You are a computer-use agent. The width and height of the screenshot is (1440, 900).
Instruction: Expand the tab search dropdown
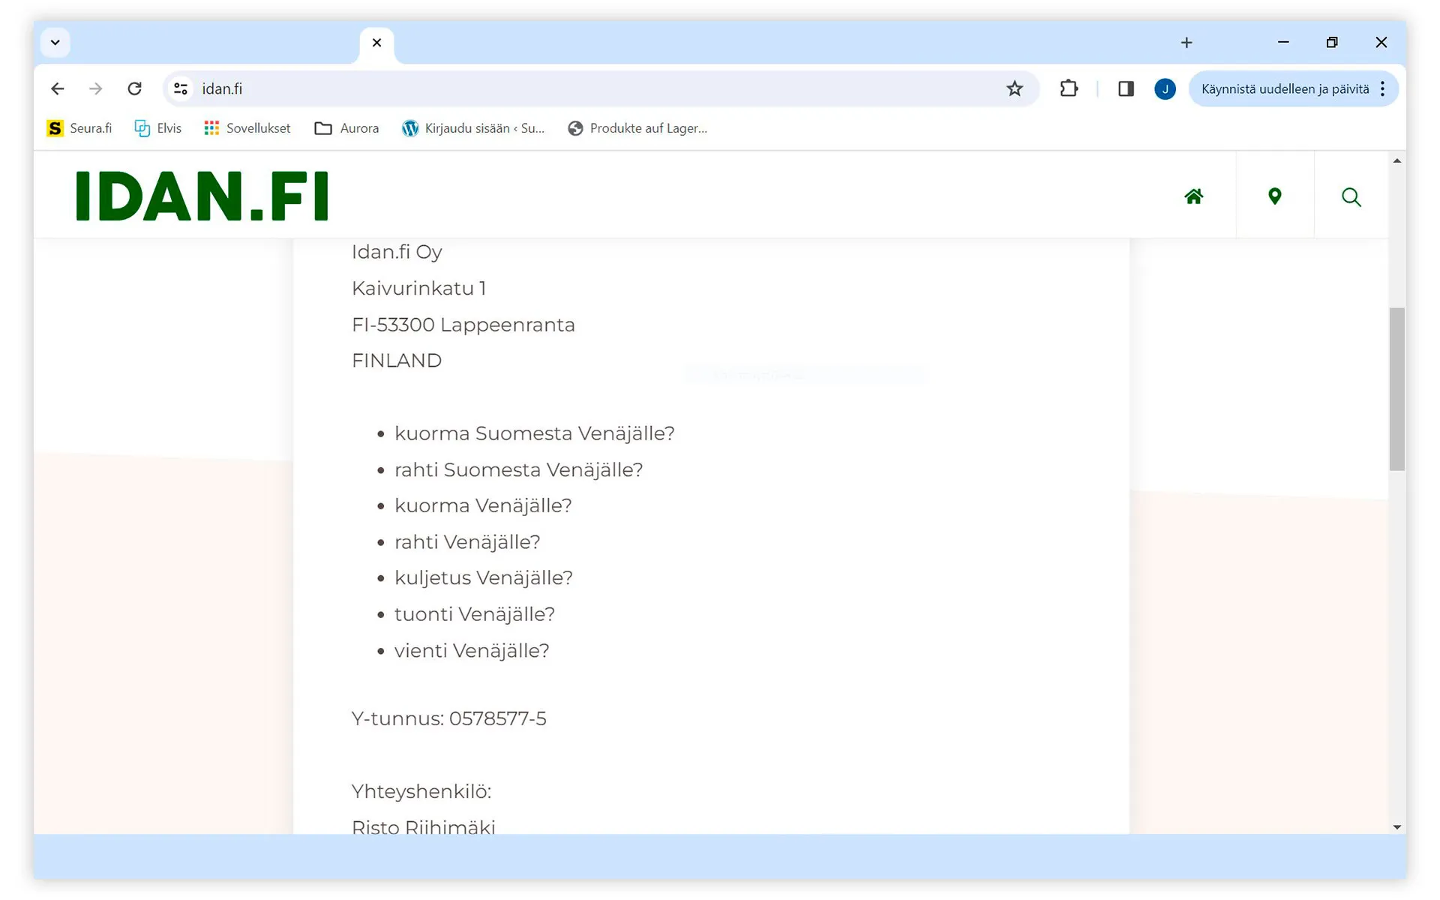coord(55,43)
